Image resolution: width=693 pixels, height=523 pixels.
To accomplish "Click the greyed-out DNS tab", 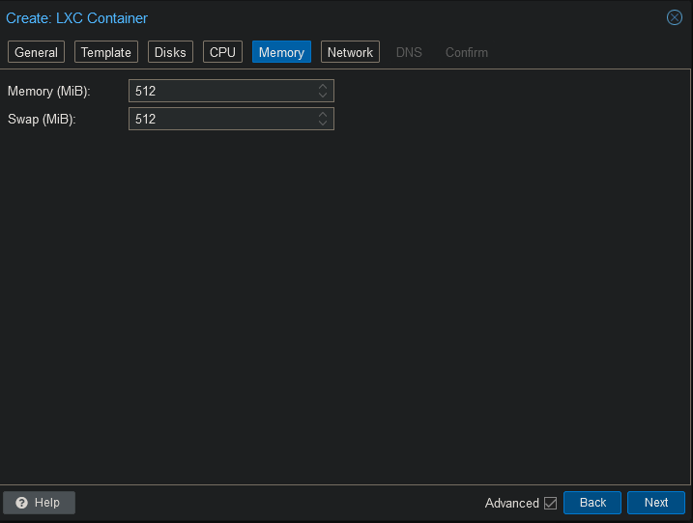I will click(409, 52).
